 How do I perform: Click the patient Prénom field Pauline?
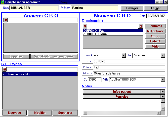(94, 8)
